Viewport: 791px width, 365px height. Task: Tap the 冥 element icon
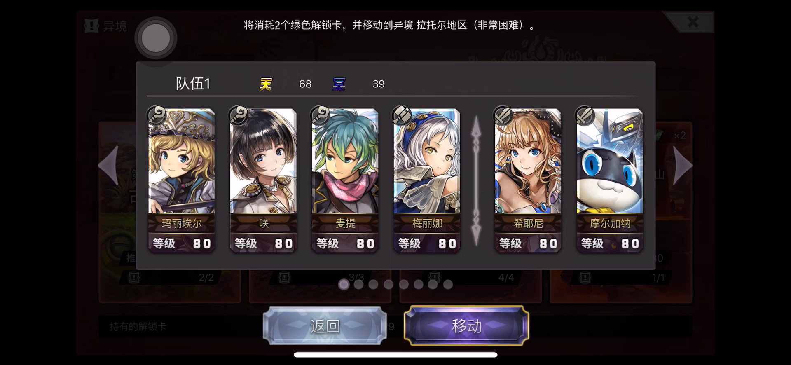point(339,84)
